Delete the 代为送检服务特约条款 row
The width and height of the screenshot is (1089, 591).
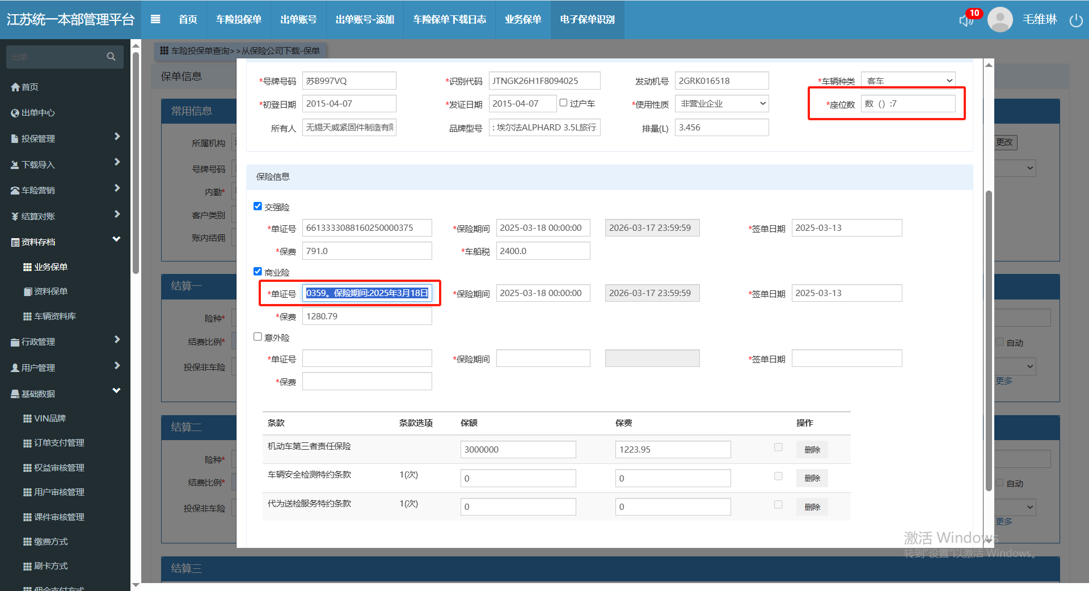tap(812, 507)
